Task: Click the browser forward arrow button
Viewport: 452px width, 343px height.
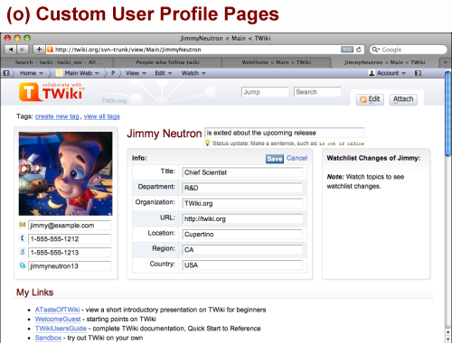Action: (23, 50)
